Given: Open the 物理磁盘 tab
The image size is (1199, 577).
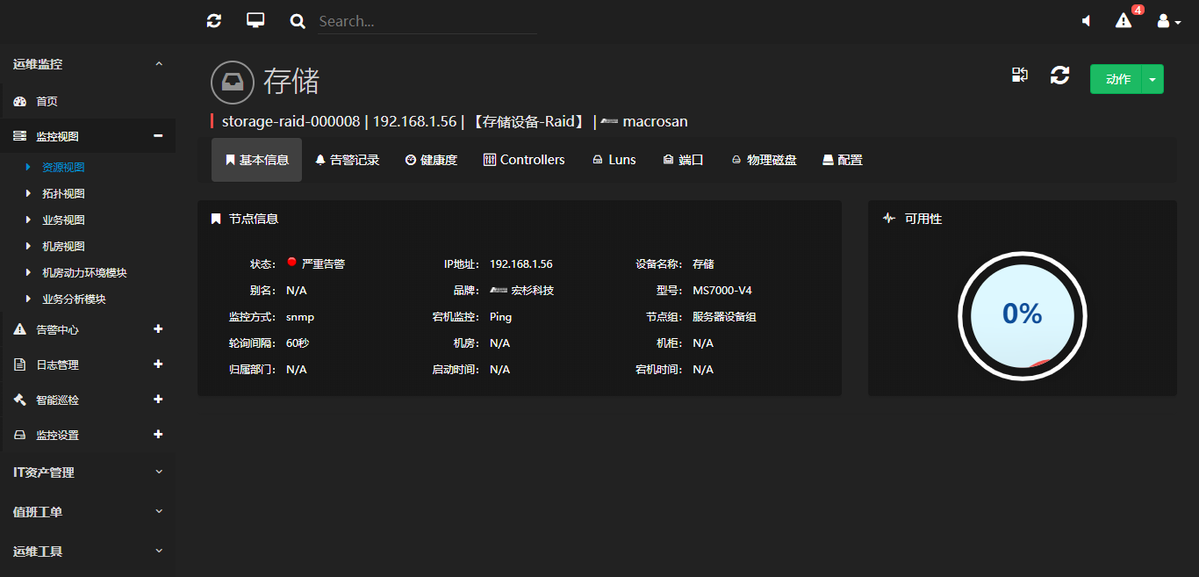Looking at the screenshot, I should click(764, 160).
